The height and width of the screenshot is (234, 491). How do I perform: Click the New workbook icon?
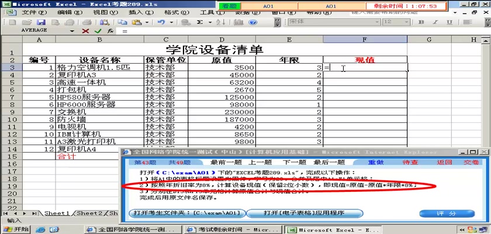tap(12, 22)
